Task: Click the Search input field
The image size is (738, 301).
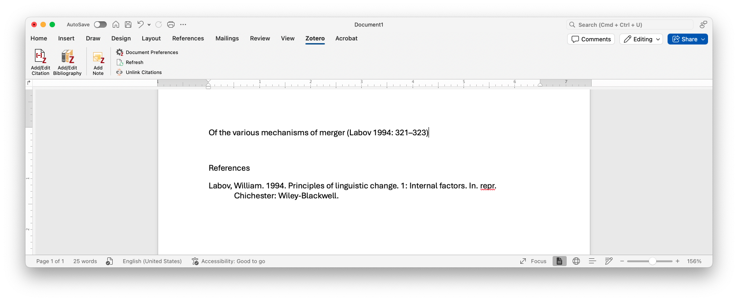Action: 632,25
